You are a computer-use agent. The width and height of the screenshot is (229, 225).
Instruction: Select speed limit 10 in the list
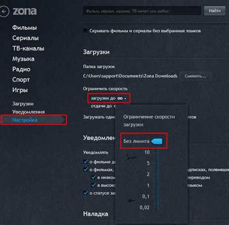[x=147, y=152]
